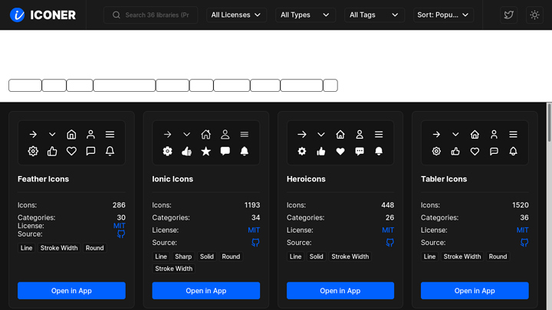Viewport: 552px width, 310px height.
Task: Open the Twitter link icon
Action: pos(509,15)
